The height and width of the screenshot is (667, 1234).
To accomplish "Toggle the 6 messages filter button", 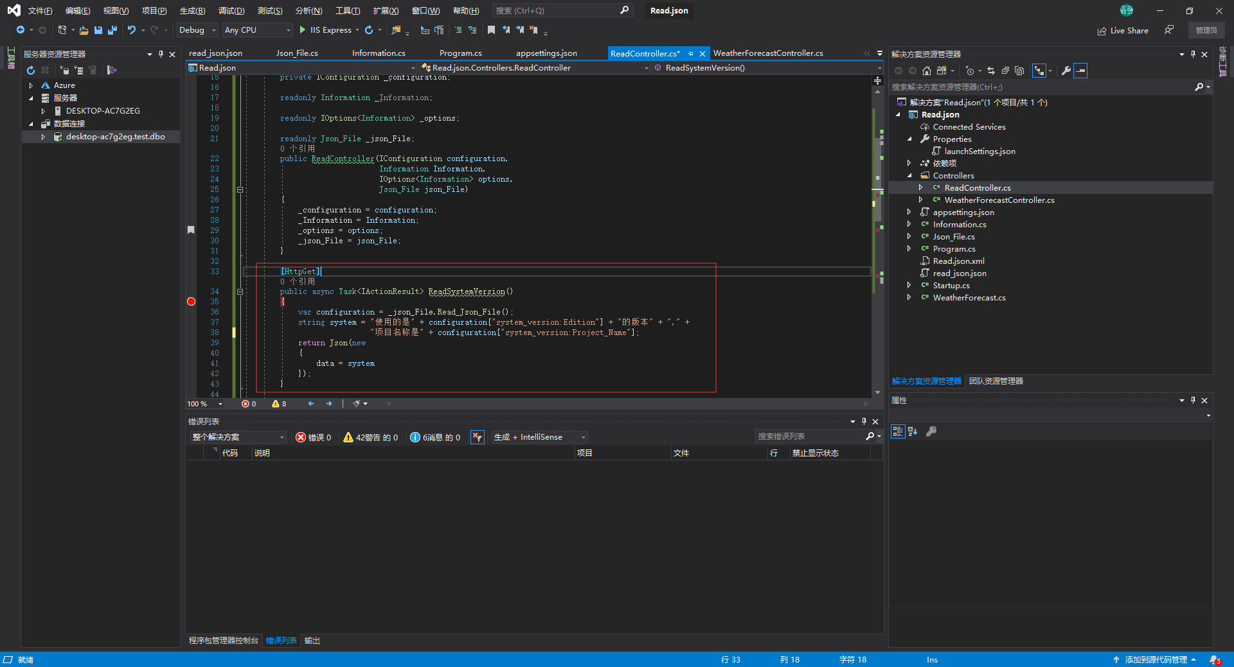I will pos(435,437).
